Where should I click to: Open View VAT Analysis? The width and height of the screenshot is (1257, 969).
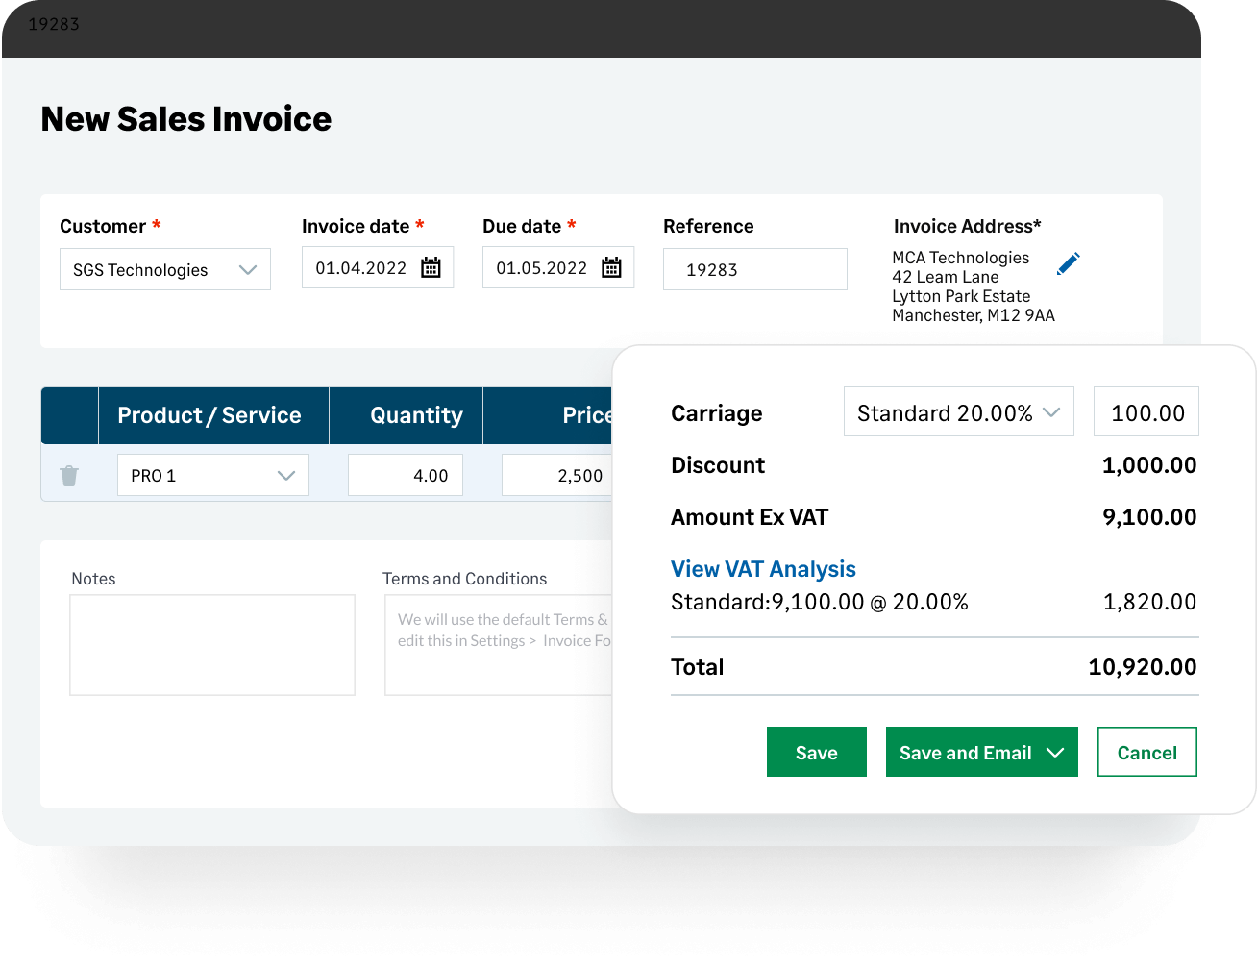pos(763,568)
